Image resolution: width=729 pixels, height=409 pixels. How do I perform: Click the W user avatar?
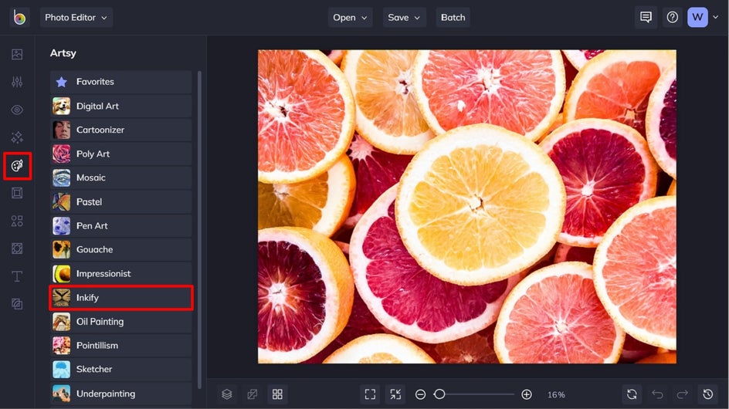697,18
